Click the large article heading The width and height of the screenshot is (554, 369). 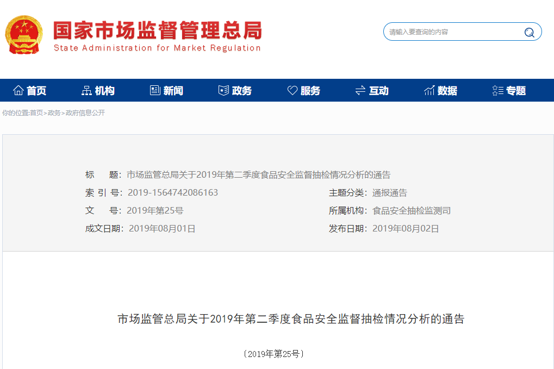pyautogui.click(x=291, y=319)
